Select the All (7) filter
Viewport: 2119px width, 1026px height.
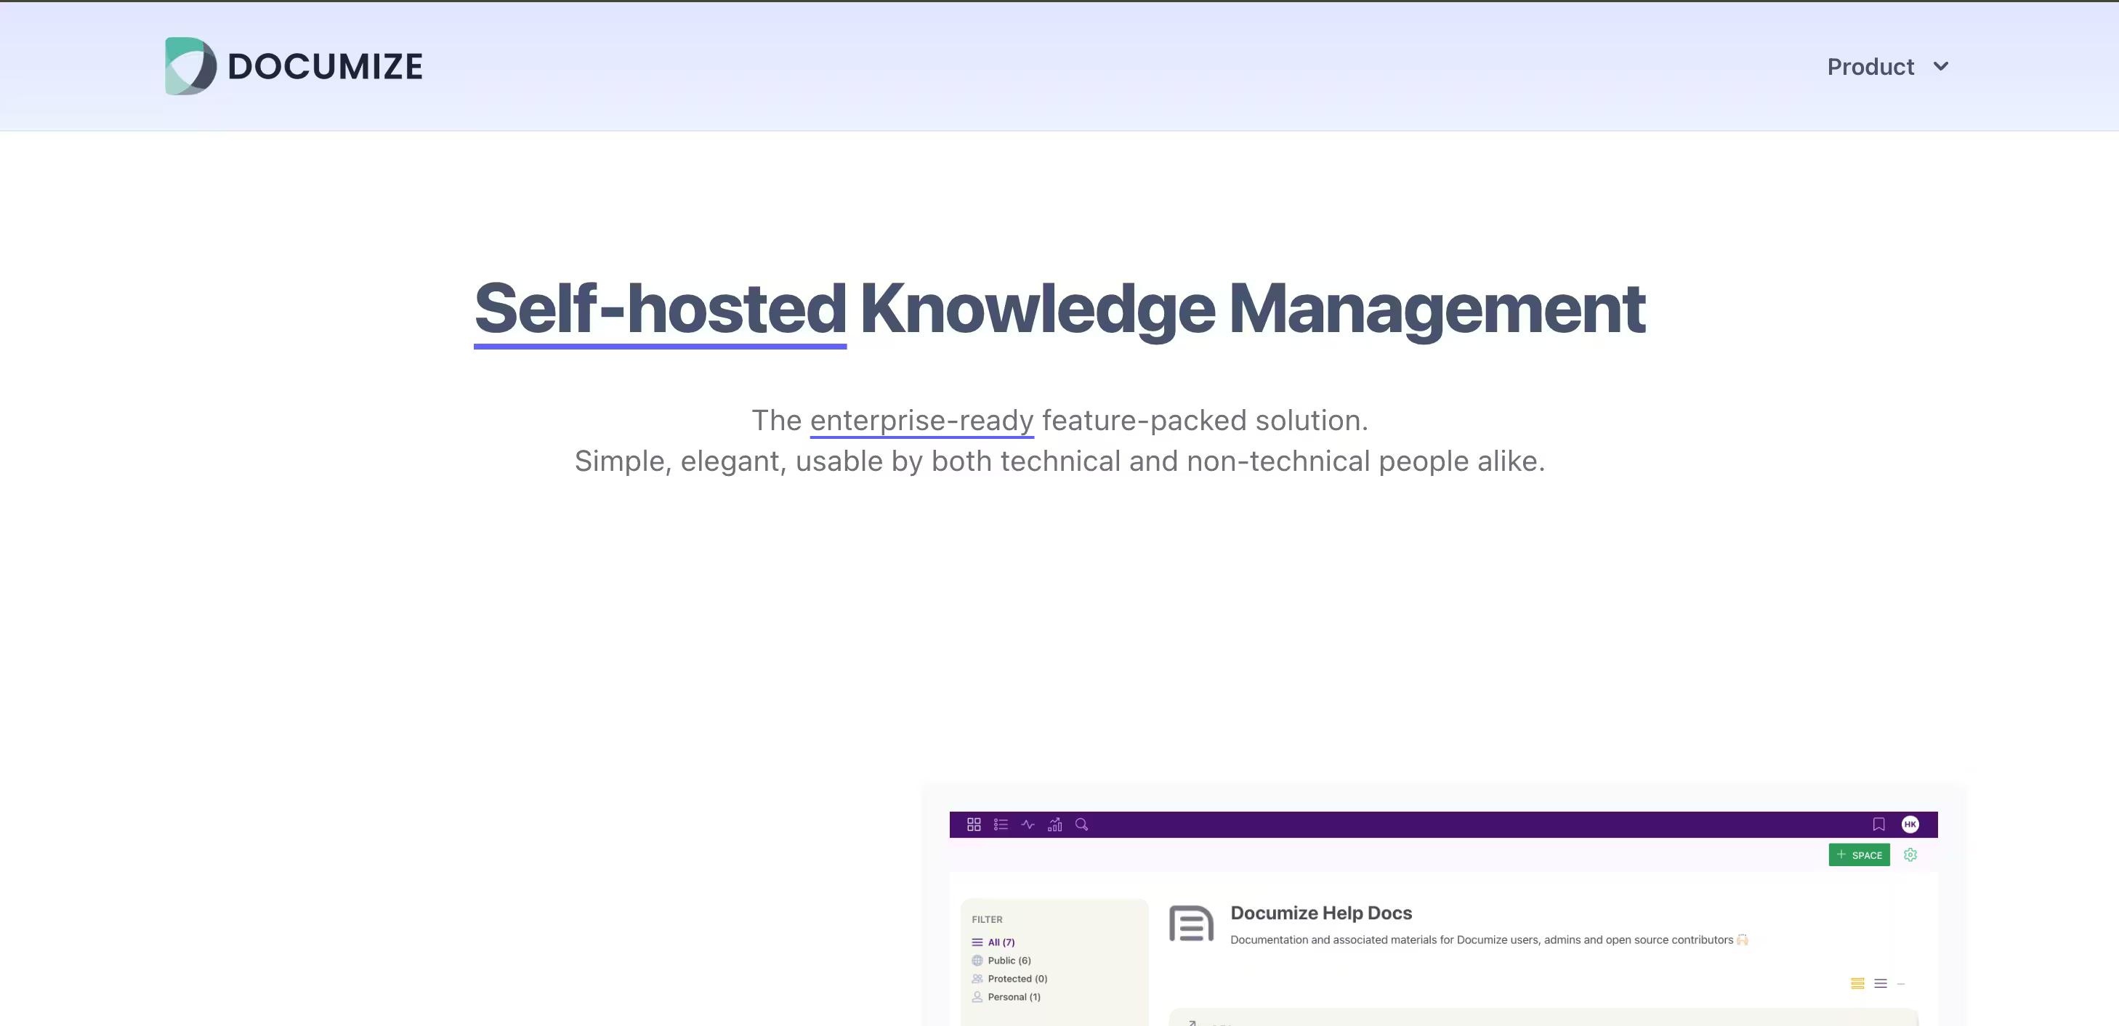pyautogui.click(x=1001, y=943)
